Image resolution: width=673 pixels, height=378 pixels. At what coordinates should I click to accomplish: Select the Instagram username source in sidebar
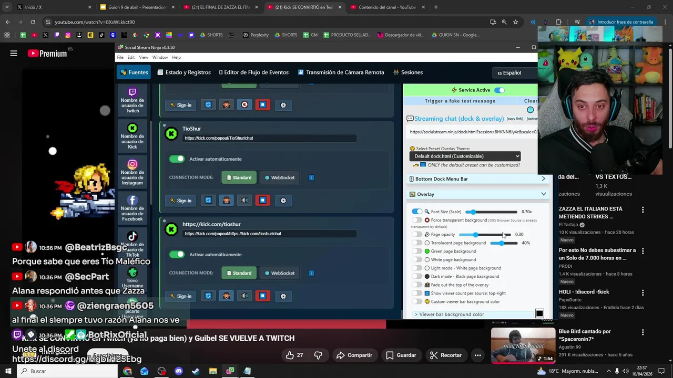coord(132,173)
